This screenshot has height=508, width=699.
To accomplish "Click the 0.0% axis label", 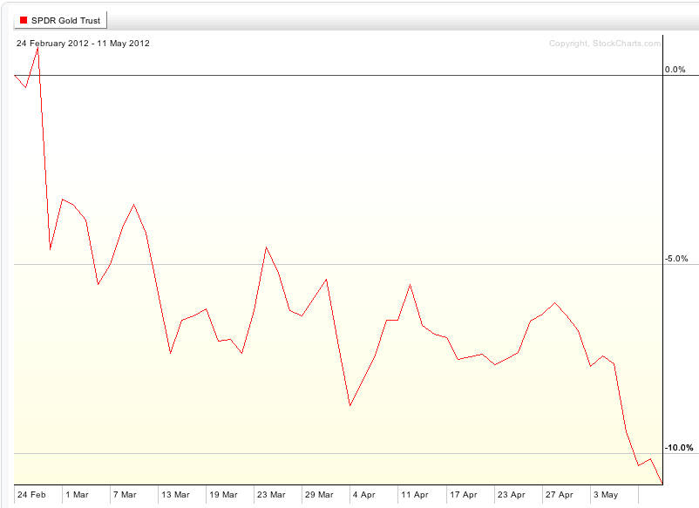I will pos(674,69).
